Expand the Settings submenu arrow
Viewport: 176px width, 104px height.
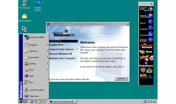click(48, 63)
